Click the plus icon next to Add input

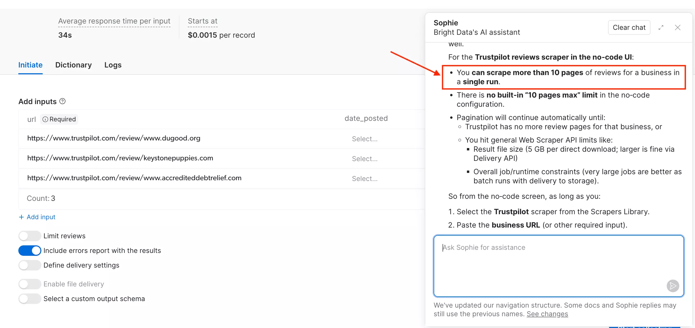coord(21,217)
